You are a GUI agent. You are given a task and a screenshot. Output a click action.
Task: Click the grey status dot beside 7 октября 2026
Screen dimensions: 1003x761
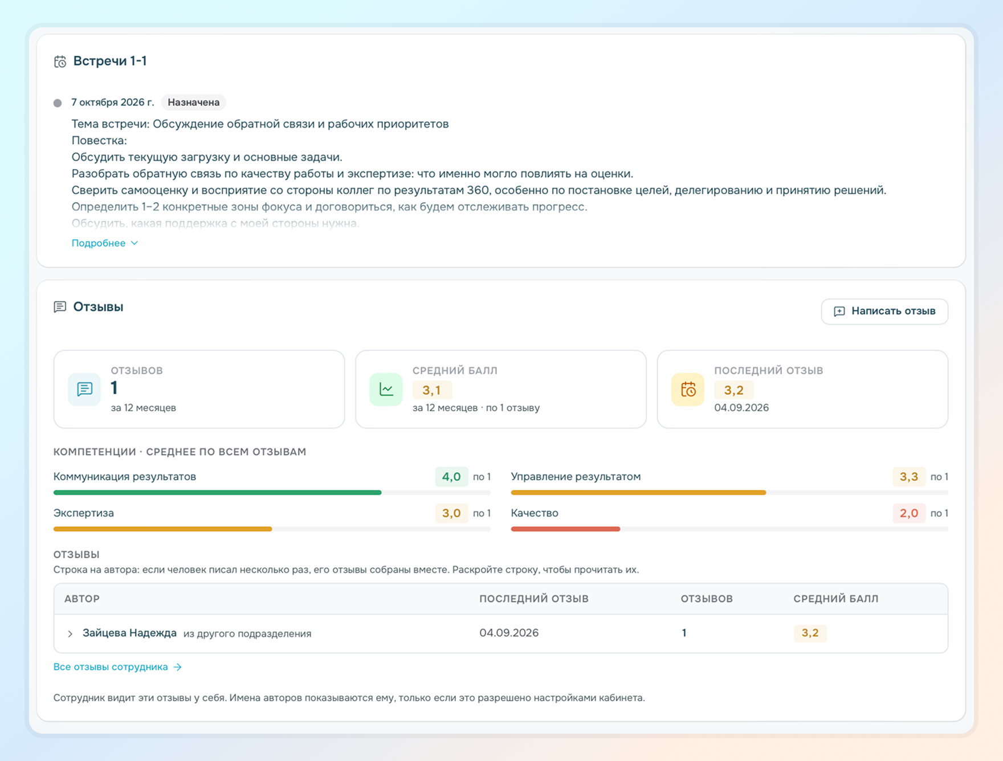click(58, 103)
